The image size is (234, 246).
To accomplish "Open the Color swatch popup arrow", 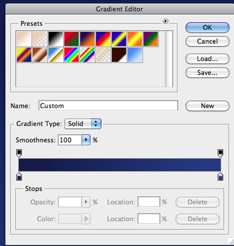I will [86, 219].
